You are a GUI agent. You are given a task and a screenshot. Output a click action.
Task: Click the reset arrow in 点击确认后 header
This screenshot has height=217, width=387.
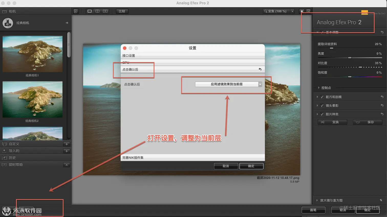point(260,69)
